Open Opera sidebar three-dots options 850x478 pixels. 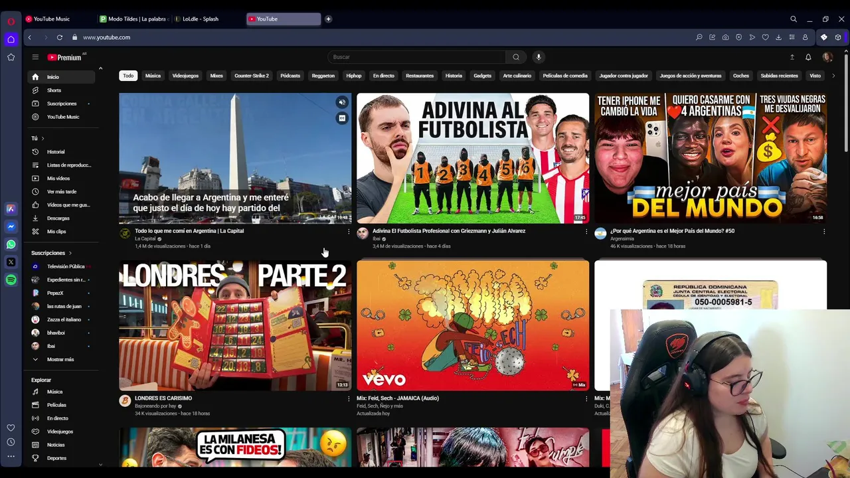(x=11, y=456)
